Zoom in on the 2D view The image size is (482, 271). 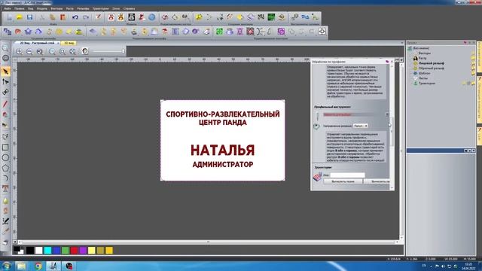coord(19,52)
